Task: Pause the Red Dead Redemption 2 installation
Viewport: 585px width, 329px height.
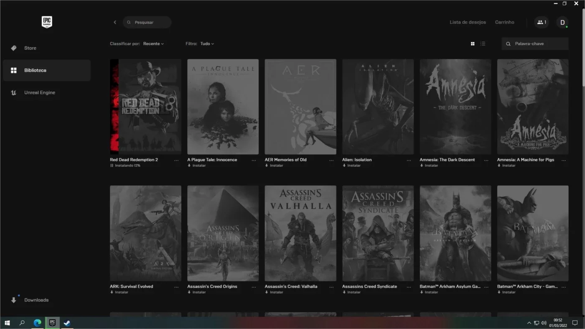Action: coord(112,166)
